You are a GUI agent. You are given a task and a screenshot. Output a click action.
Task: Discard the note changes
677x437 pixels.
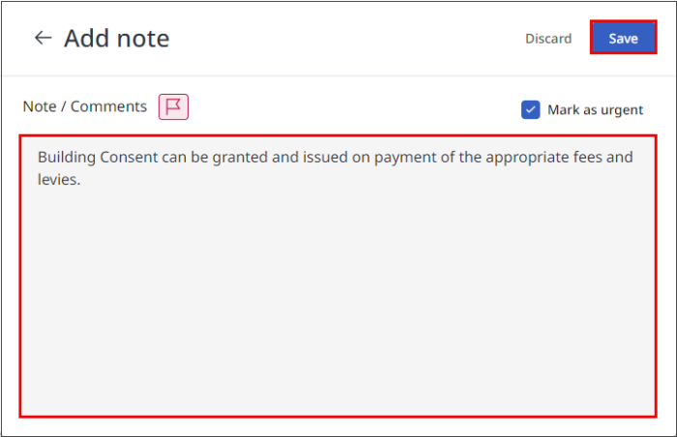548,39
